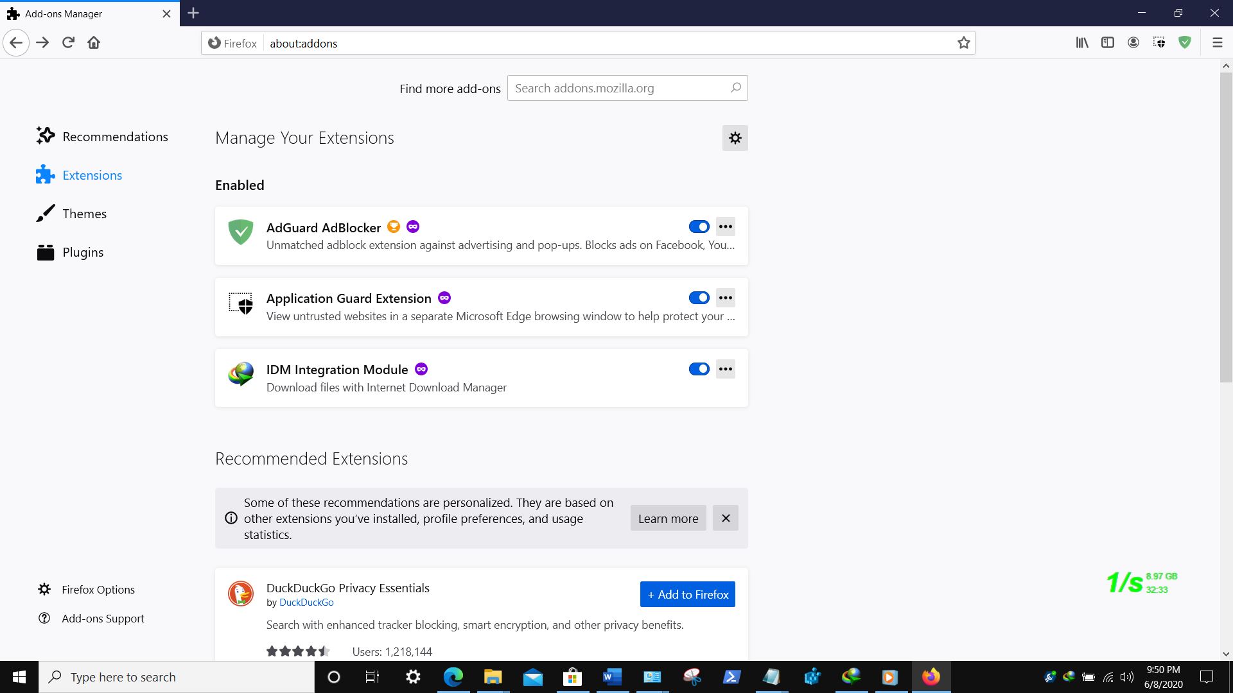Open the Firefox Account icon
1233x693 pixels.
[x=1133, y=43]
